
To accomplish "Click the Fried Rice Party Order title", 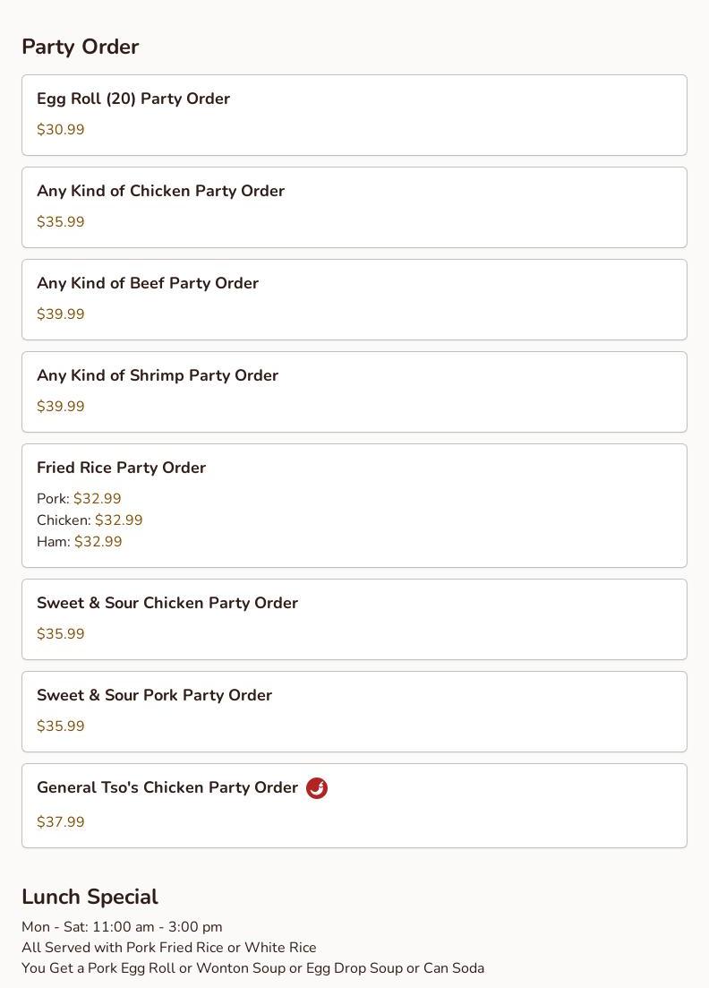I will (121, 468).
